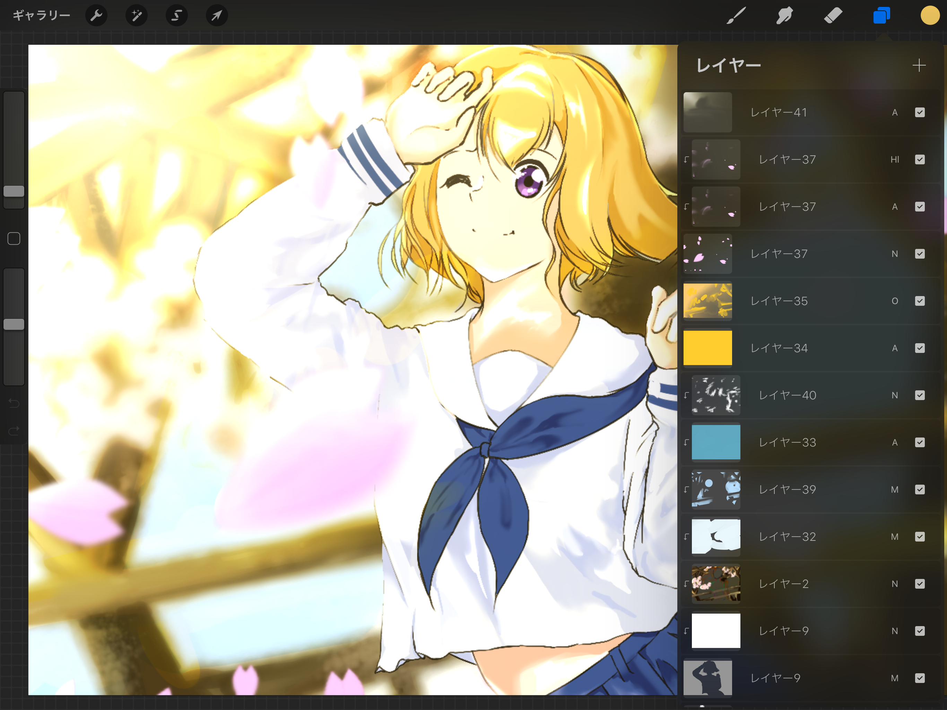Image resolution: width=947 pixels, height=710 pixels.
Task: Open the Actions wrench menu
Action: click(x=96, y=16)
